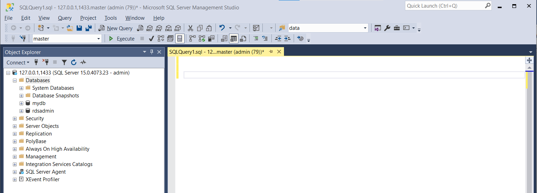
Task: Switch to Results to Grid mode
Action: coord(234,38)
